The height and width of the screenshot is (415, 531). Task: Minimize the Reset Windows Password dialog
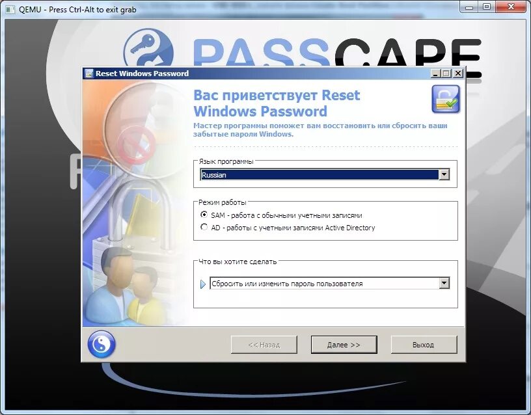435,74
